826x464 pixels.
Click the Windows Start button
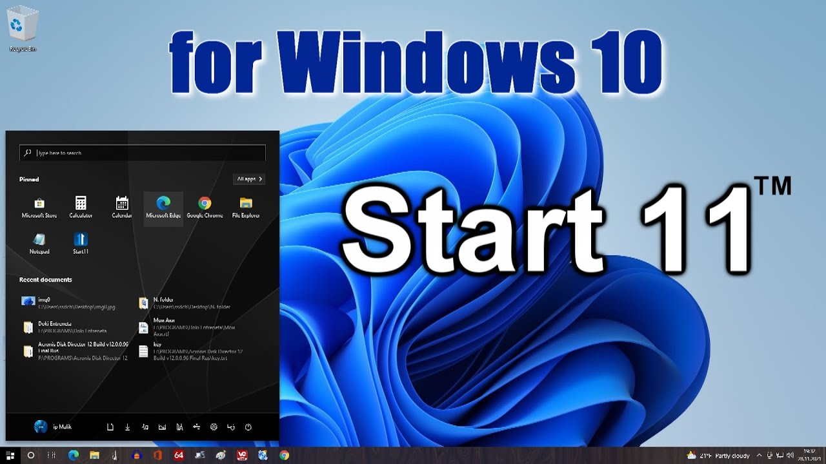[x=10, y=456]
